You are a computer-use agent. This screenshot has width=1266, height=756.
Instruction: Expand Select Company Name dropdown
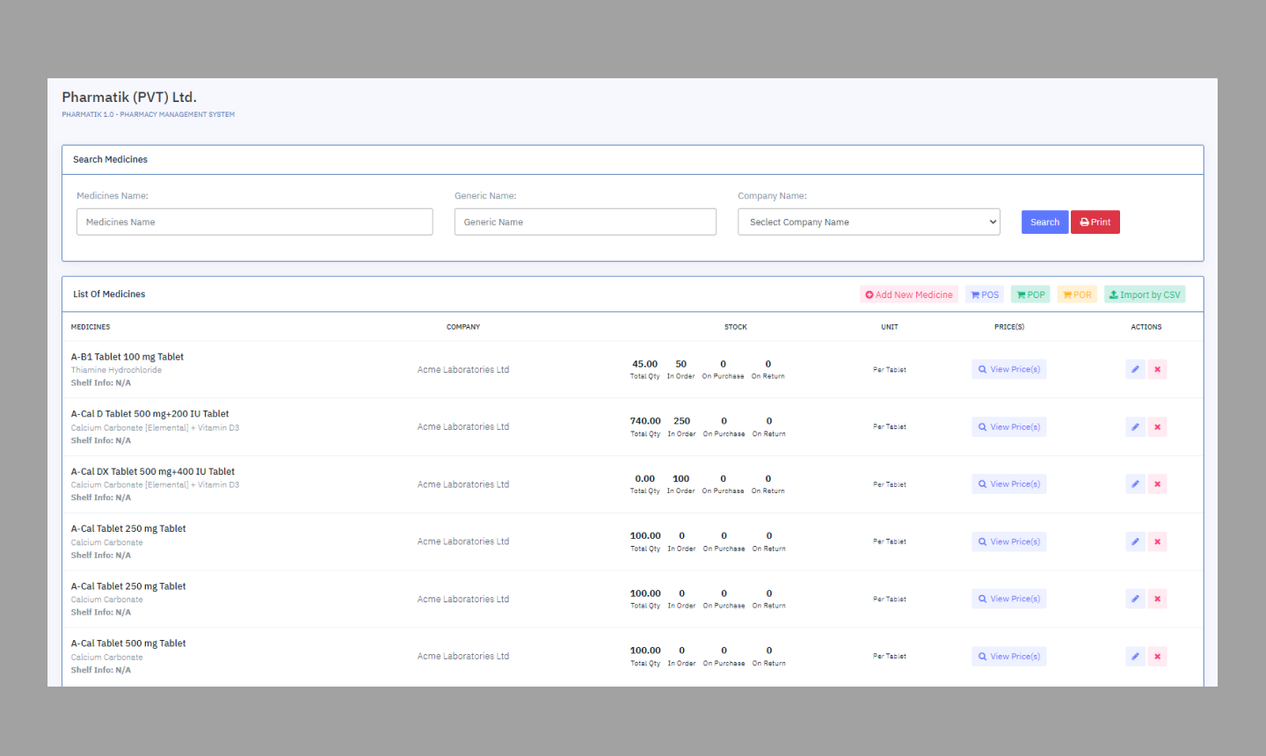click(x=869, y=222)
